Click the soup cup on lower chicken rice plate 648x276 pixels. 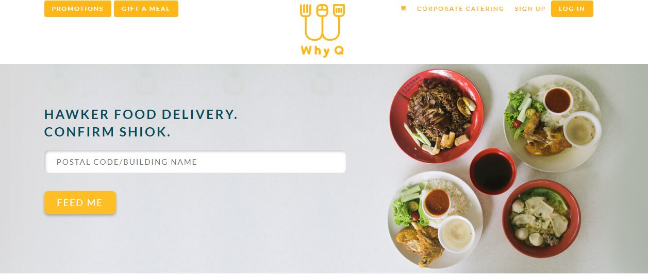(456, 234)
